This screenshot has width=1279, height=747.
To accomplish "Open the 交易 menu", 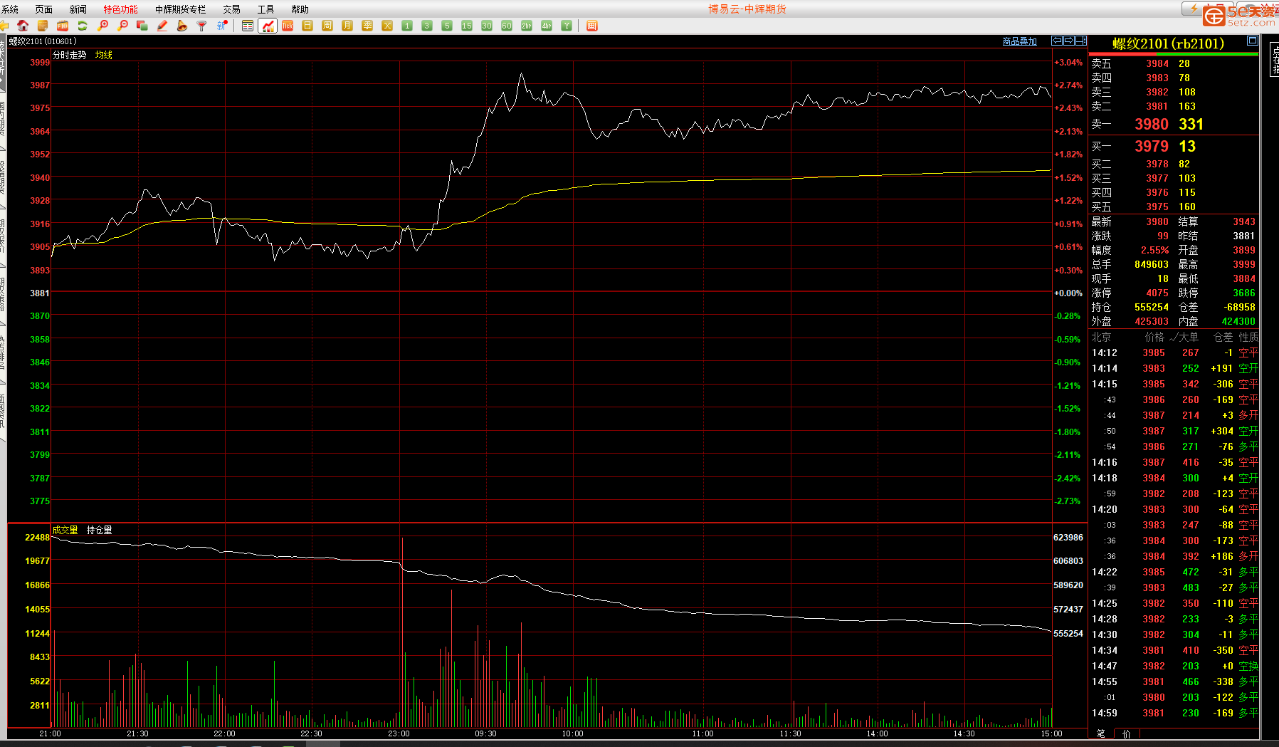I will [x=231, y=9].
